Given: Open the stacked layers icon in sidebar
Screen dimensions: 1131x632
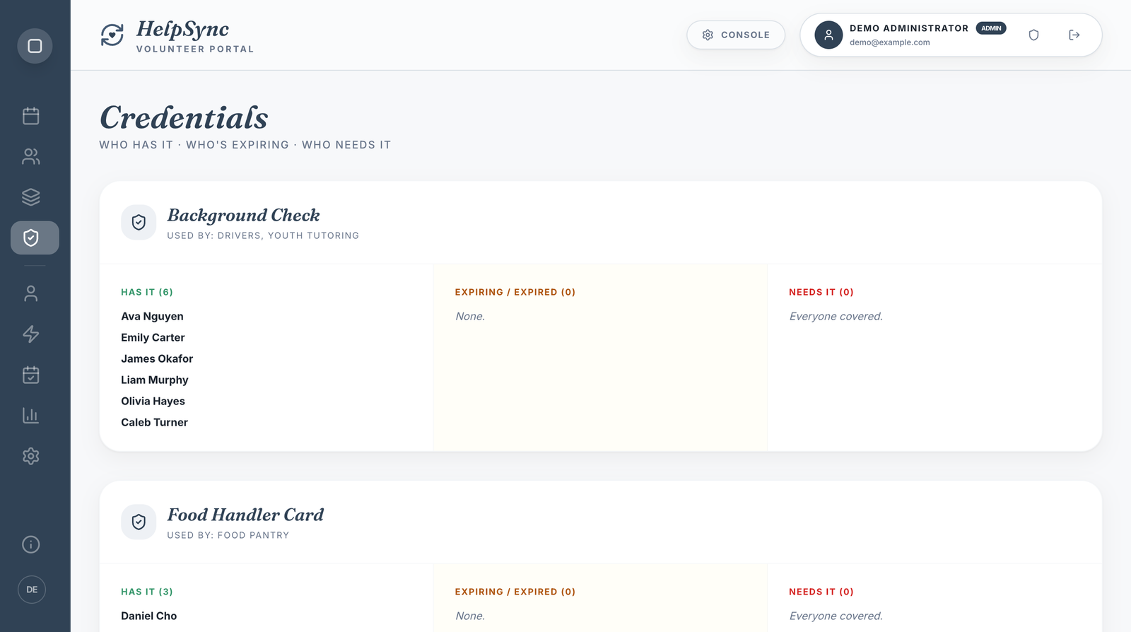Looking at the screenshot, I should point(31,197).
